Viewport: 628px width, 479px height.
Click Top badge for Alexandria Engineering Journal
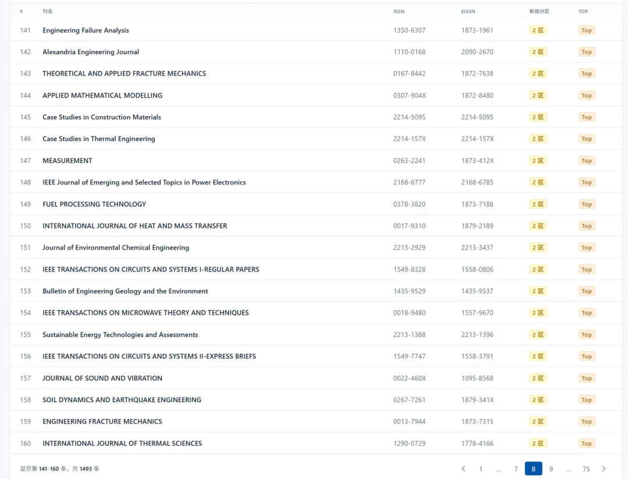pos(587,52)
